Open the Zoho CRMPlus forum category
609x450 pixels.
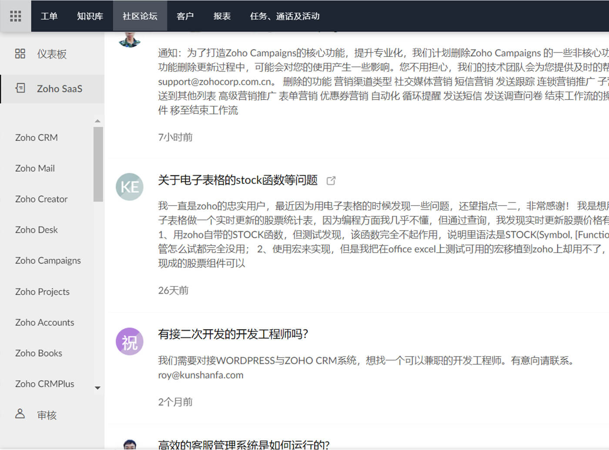coord(44,384)
